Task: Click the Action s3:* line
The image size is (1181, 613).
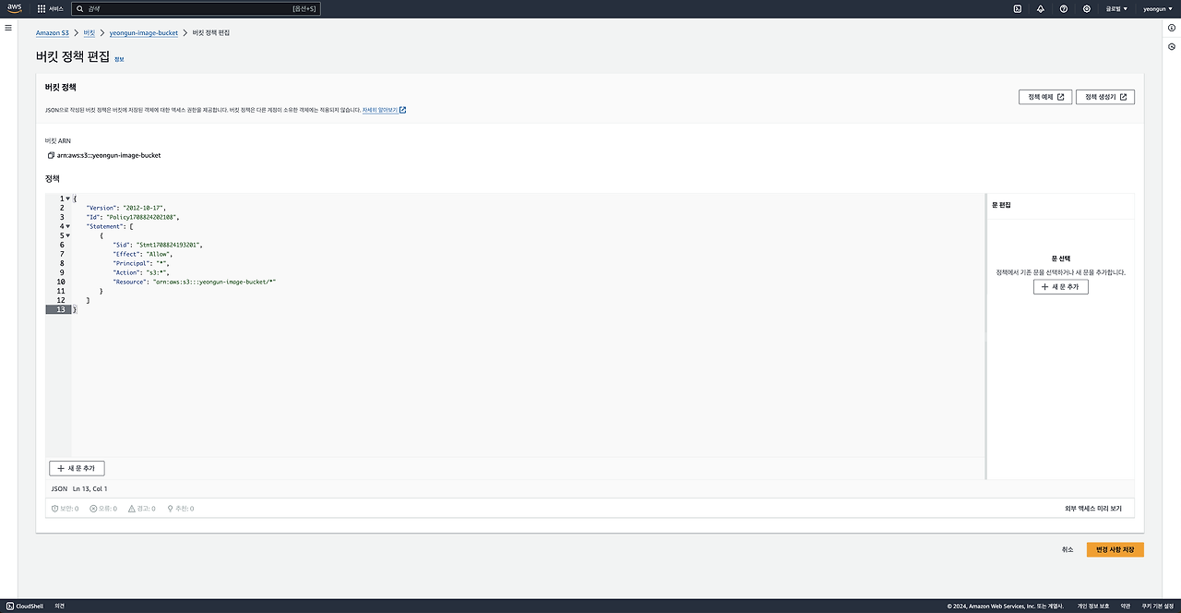Action: [x=143, y=272]
